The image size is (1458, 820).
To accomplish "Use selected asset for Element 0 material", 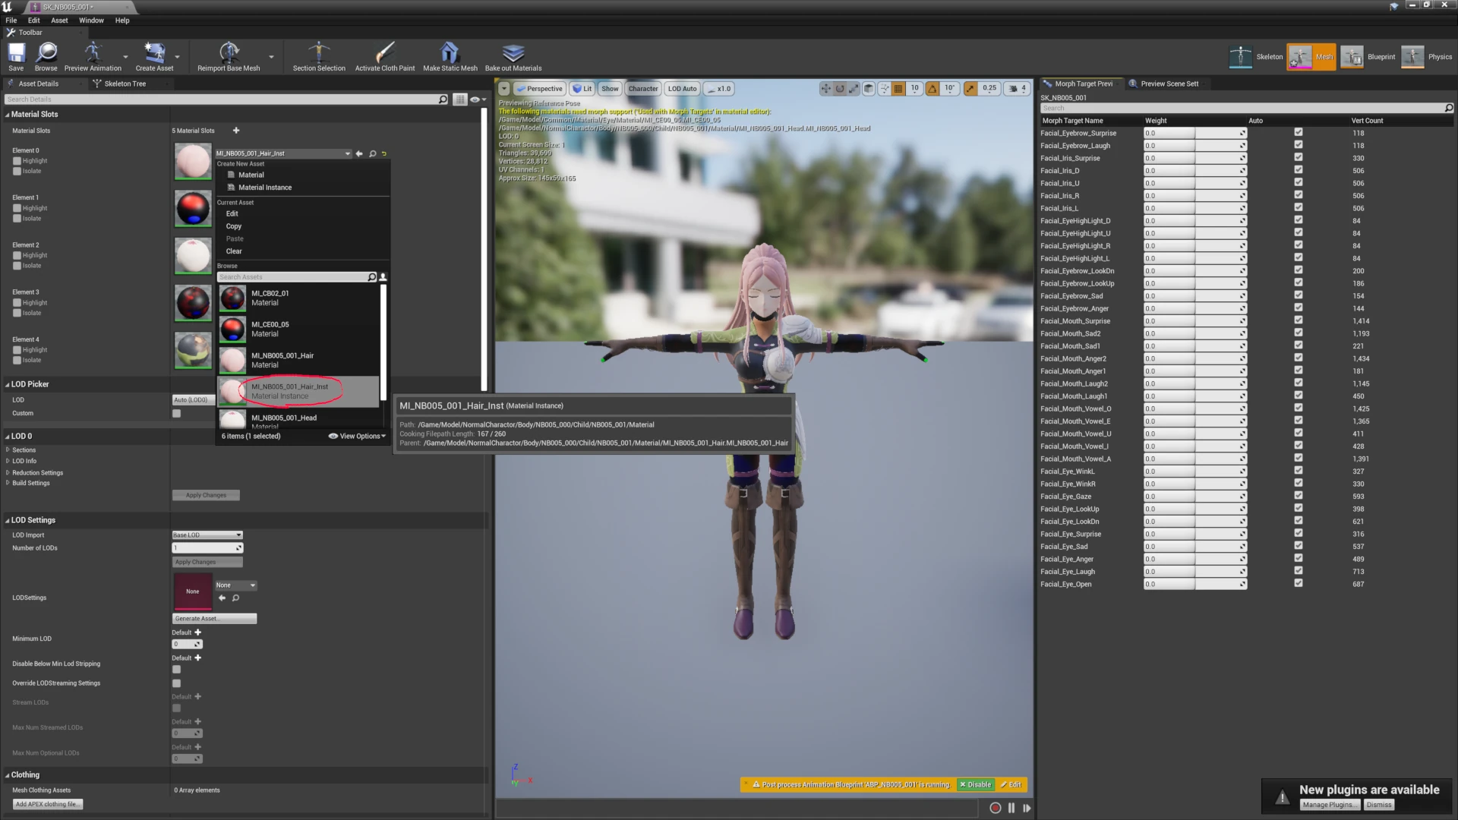I will coord(359,153).
